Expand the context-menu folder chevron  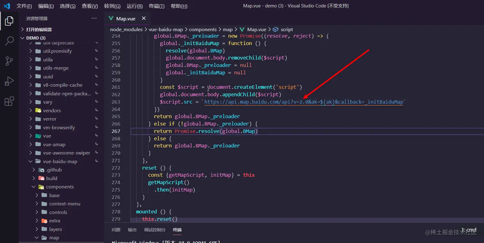point(37,204)
